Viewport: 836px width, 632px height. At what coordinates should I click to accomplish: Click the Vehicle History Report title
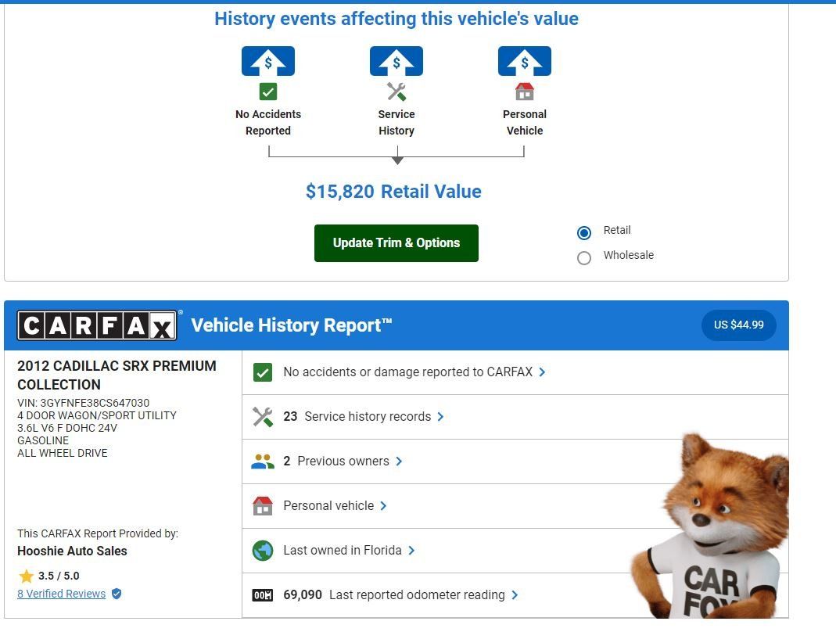292,325
